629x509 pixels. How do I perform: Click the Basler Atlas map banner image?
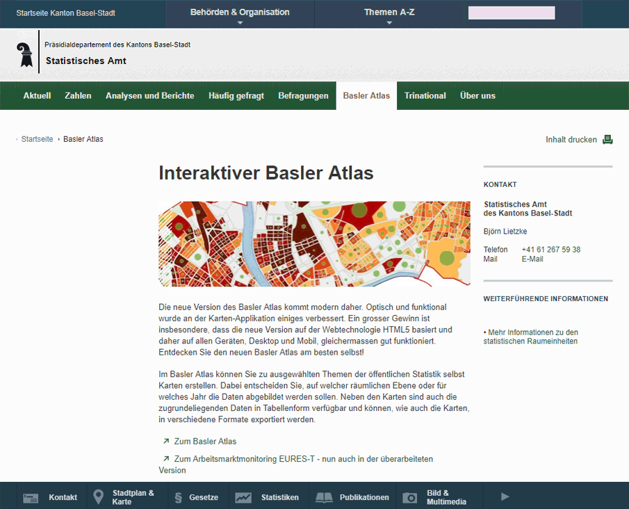(x=314, y=243)
